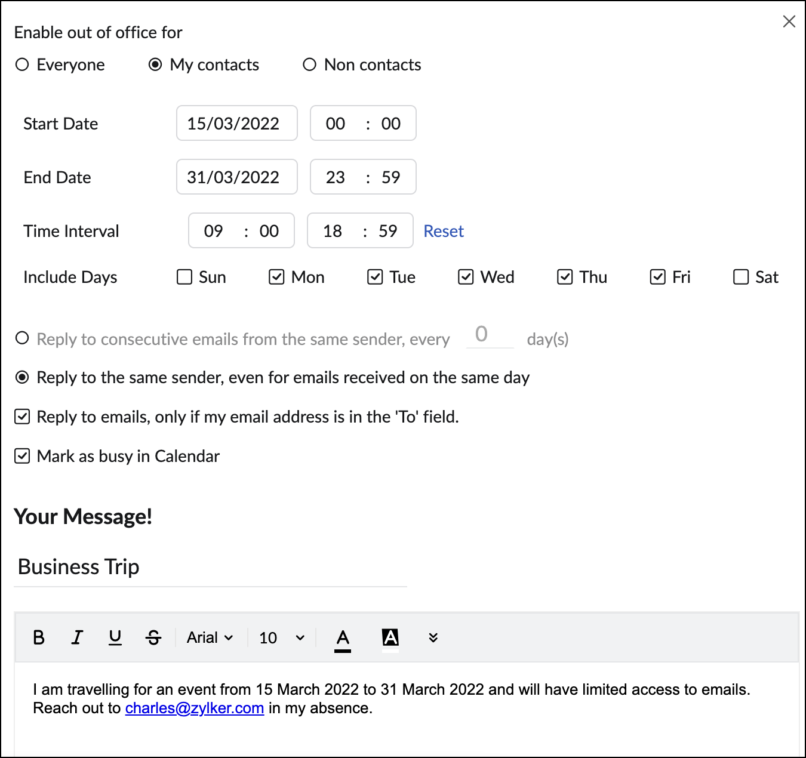
Task: Close the out of office dialog
Action: coord(789,21)
